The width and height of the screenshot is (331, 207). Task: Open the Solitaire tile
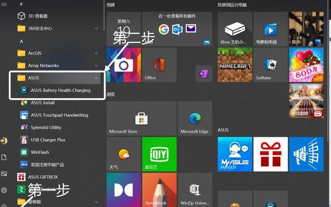pos(270,65)
